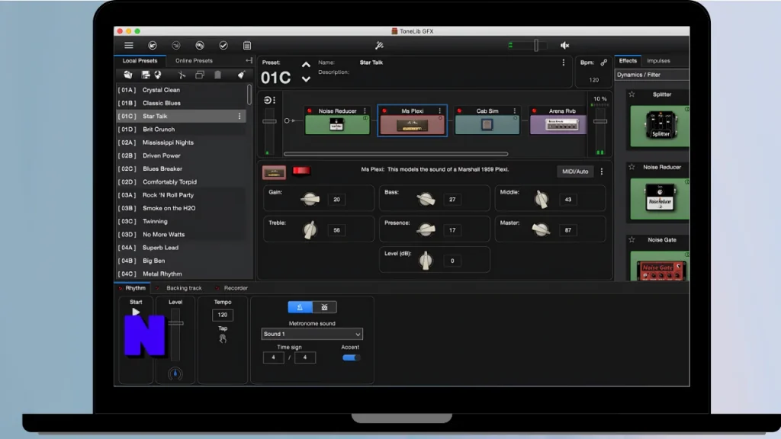The height and width of the screenshot is (439, 781).
Task: Switch to Recorder tab
Action: tap(236, 288)
